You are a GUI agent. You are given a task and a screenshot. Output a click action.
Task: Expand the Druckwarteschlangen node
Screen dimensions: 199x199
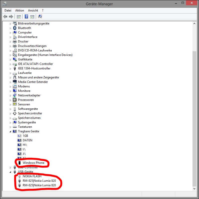pos(10,46)
